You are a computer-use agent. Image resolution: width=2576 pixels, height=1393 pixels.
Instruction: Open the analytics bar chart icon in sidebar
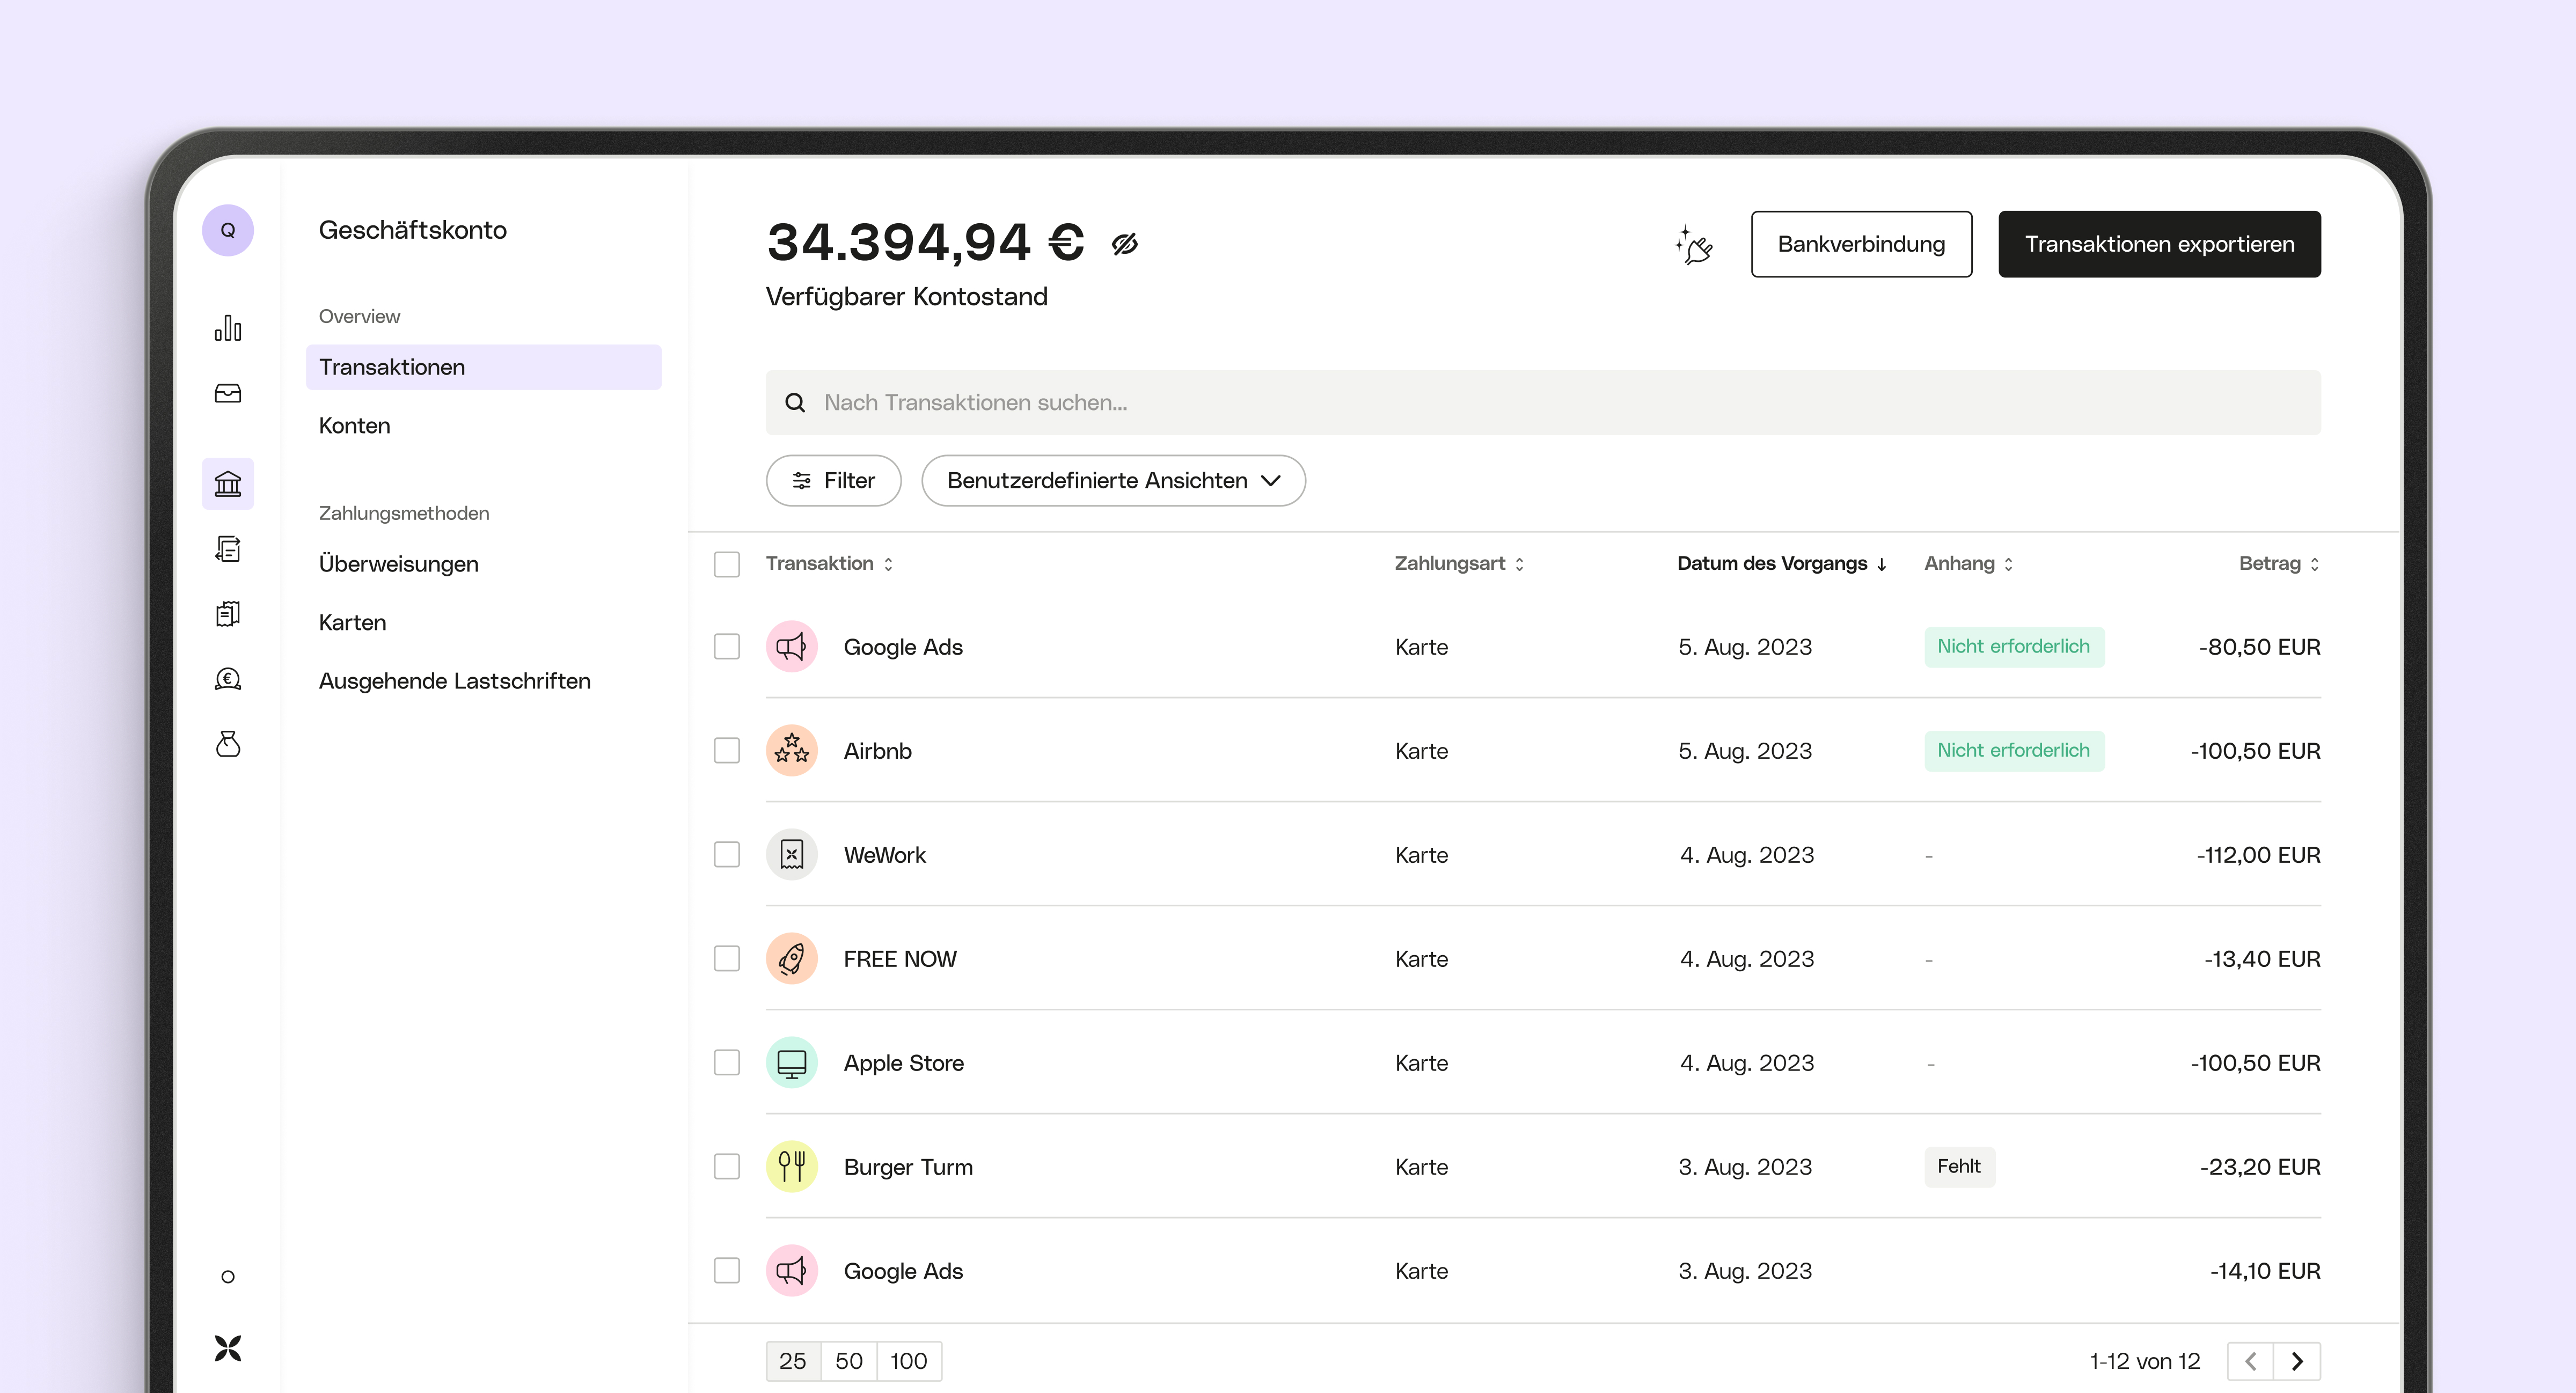coord(228,327)
